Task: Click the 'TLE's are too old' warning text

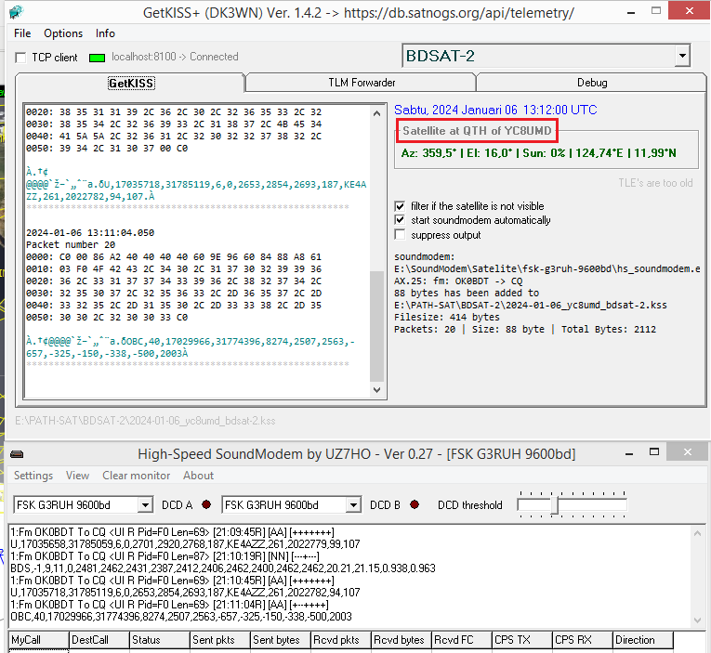Action: click(x=655, y=183)
